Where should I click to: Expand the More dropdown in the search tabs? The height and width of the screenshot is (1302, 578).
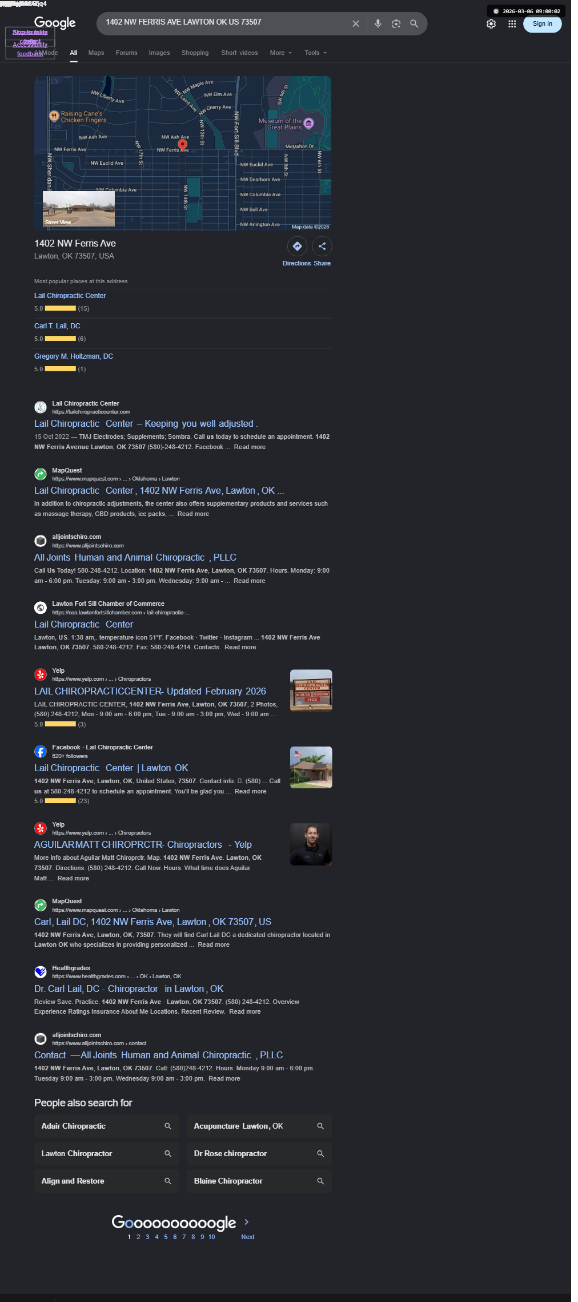coord(280,53)
